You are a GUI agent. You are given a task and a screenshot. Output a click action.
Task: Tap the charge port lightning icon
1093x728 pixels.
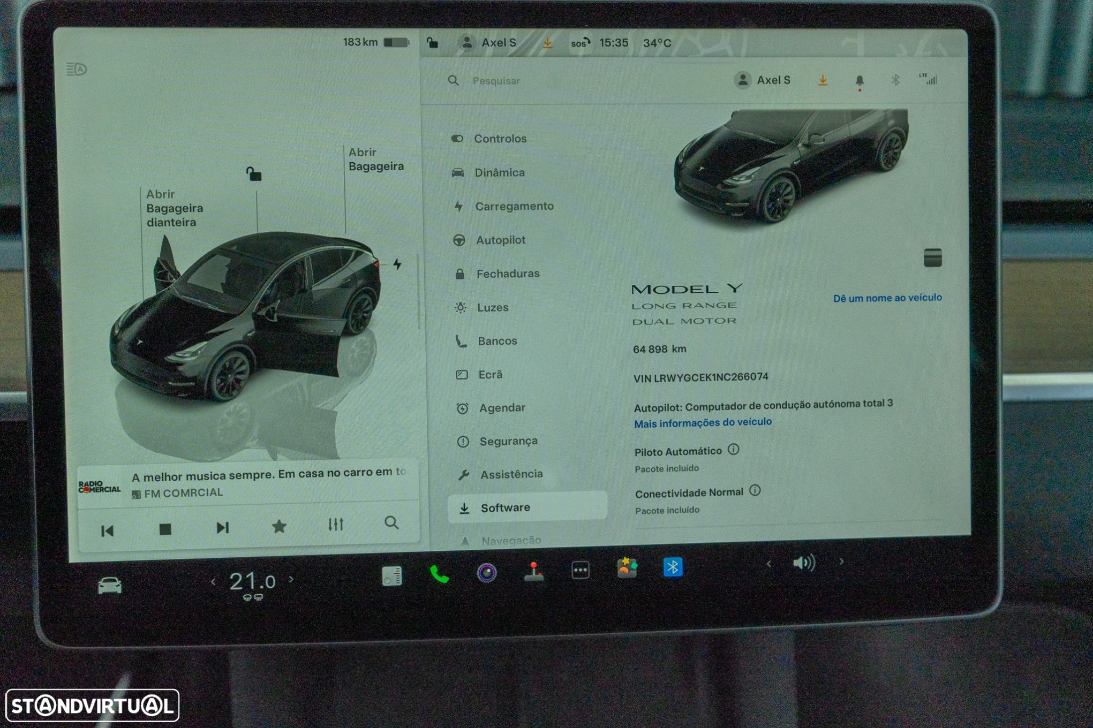(x=397, y=264)
